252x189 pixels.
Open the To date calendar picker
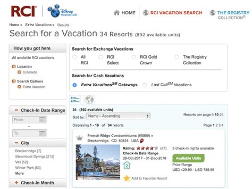[42, 133]
